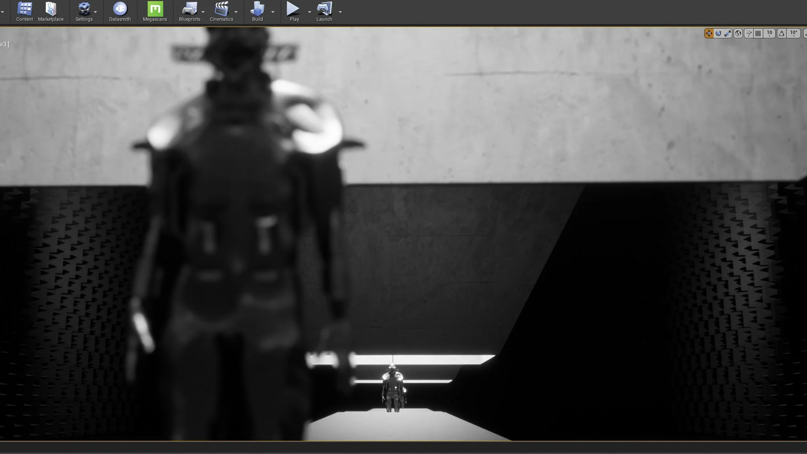Expand the Launch options arrow
807x454 pixels.
coord(340,12)
